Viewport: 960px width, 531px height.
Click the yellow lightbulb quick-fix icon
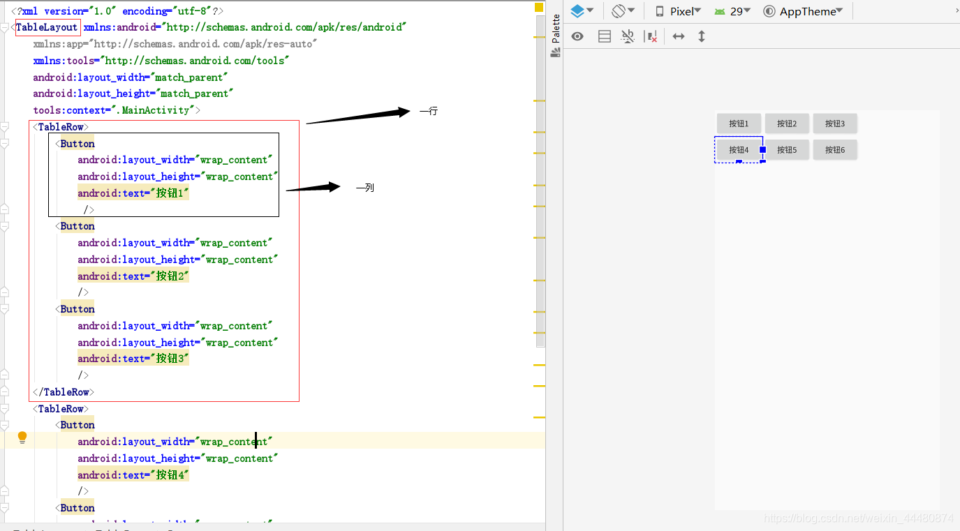[22, 438]
